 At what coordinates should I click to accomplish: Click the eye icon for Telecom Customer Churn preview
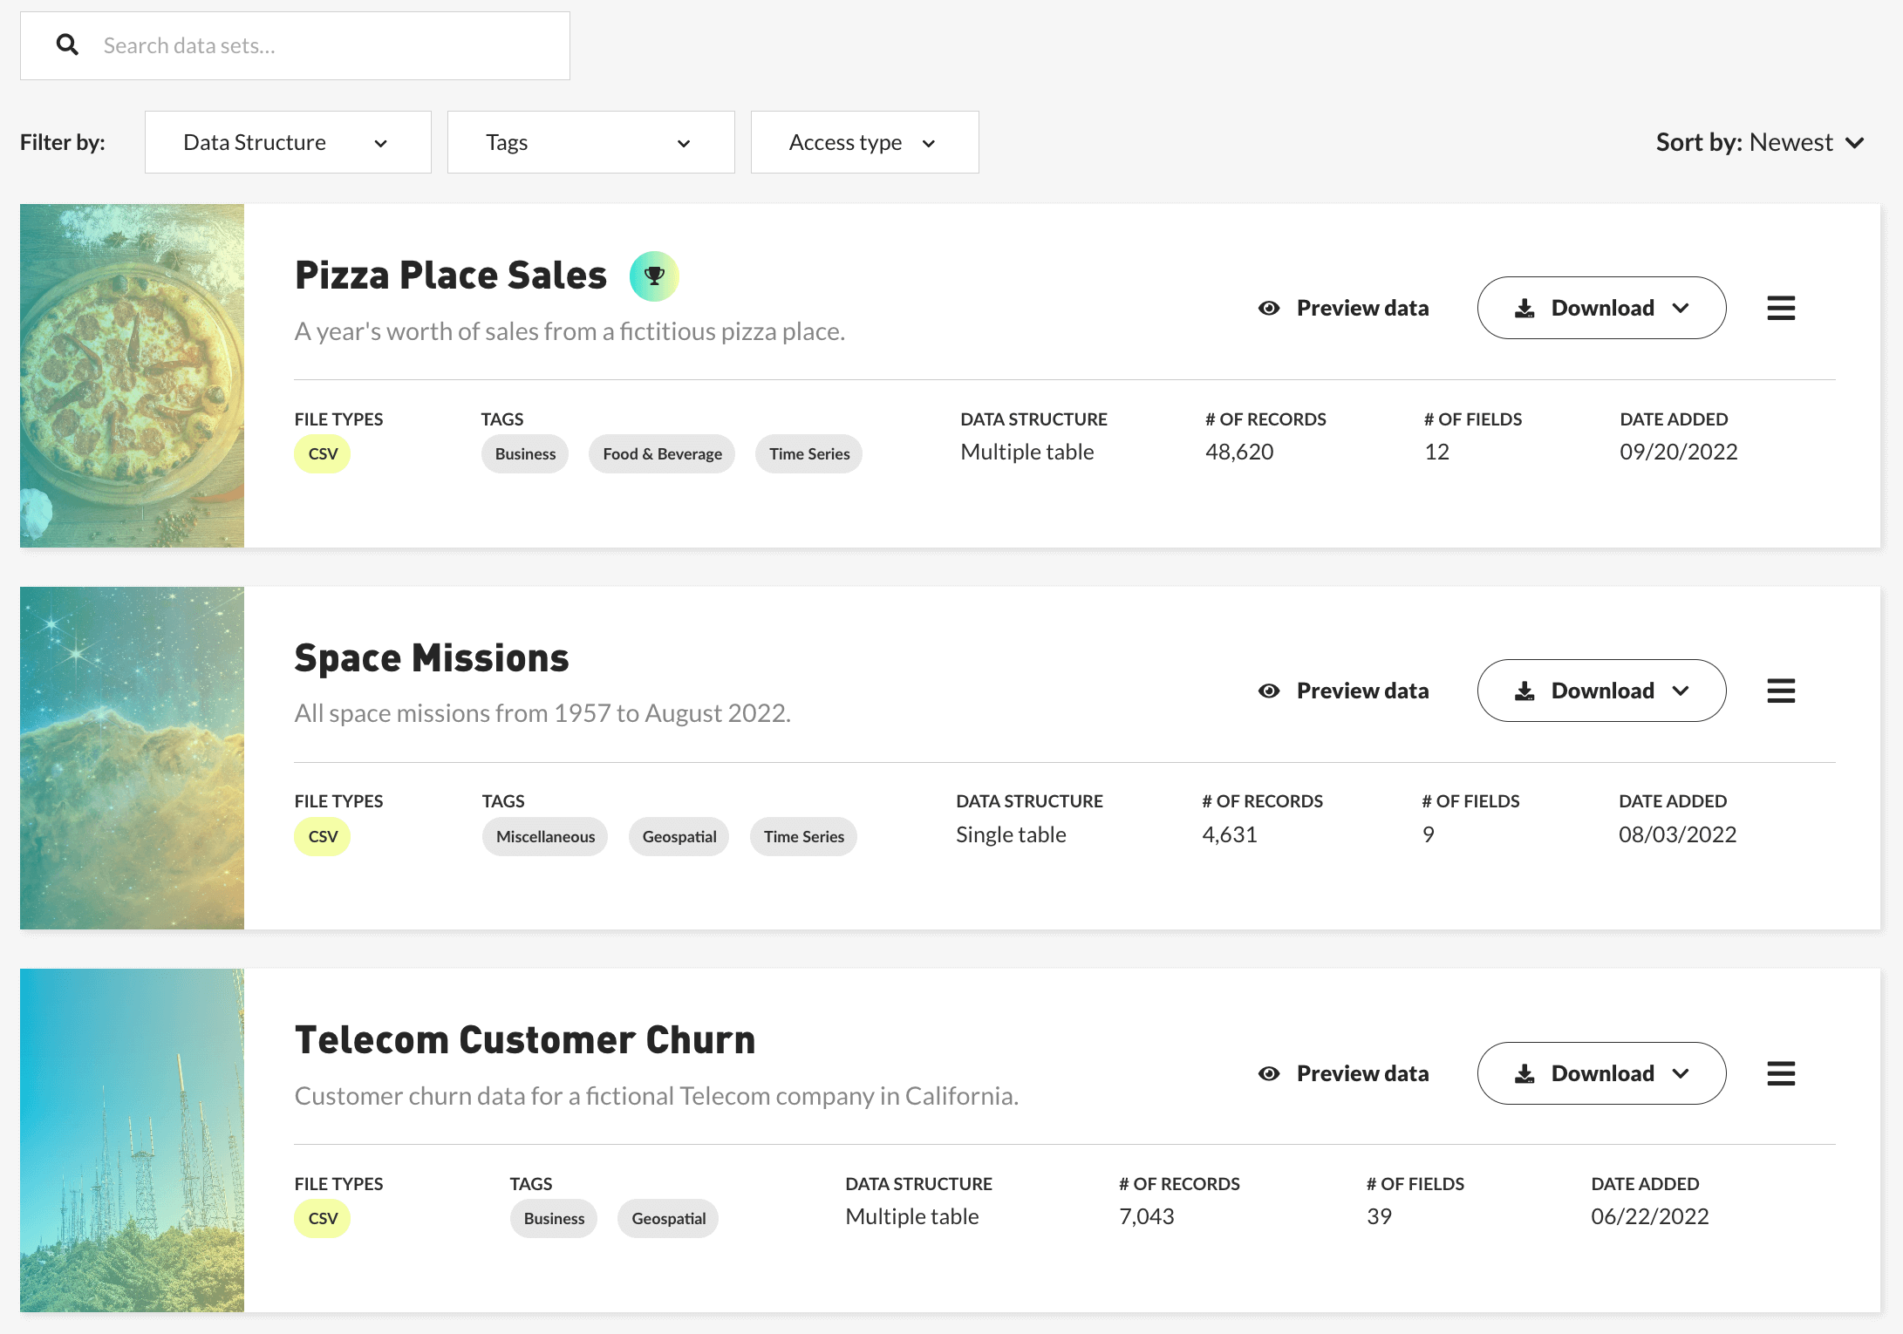pyautogui.click(x=1269, y=1073)
